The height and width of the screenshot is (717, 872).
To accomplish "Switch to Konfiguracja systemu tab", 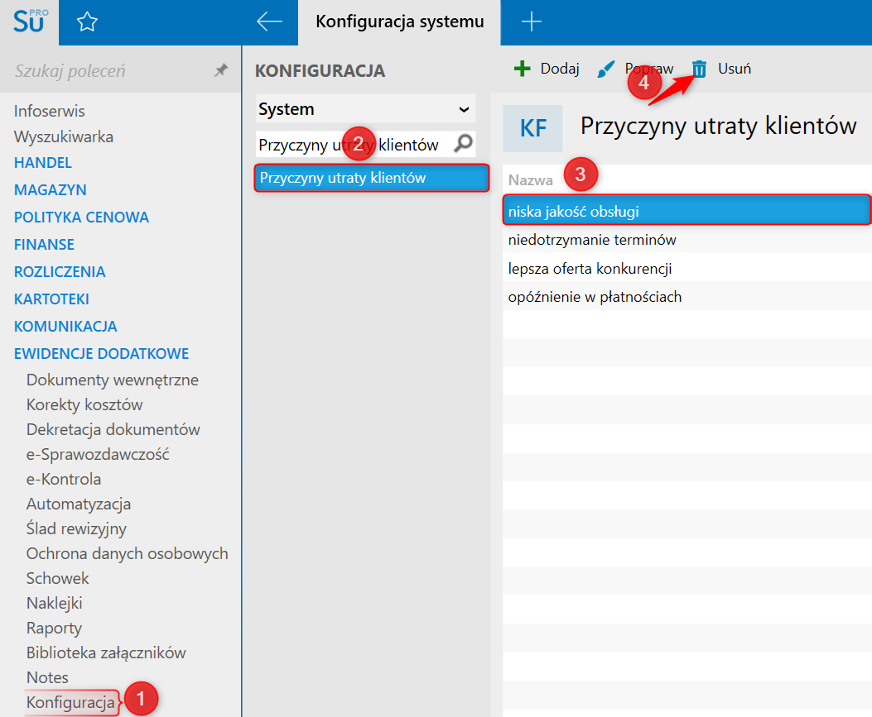I will pos(399,22).
